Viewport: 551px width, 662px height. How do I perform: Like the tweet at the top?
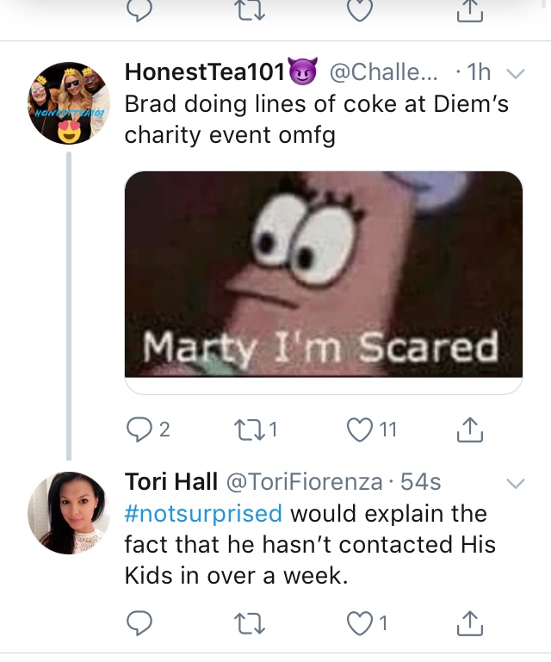(360, 10)
